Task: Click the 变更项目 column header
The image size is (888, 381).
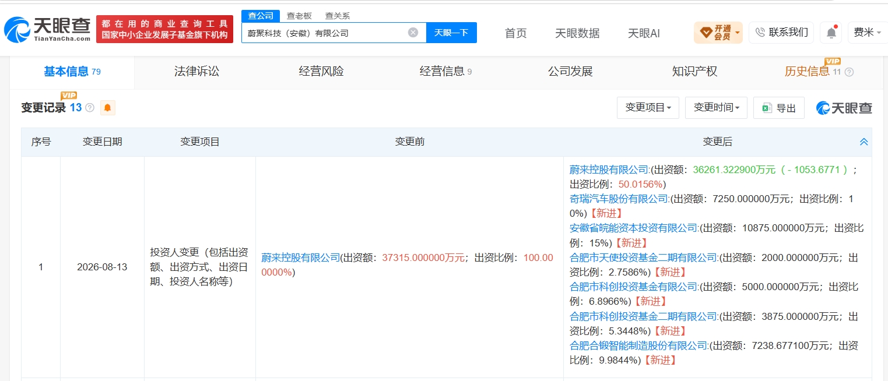Action: coord(200,142)
